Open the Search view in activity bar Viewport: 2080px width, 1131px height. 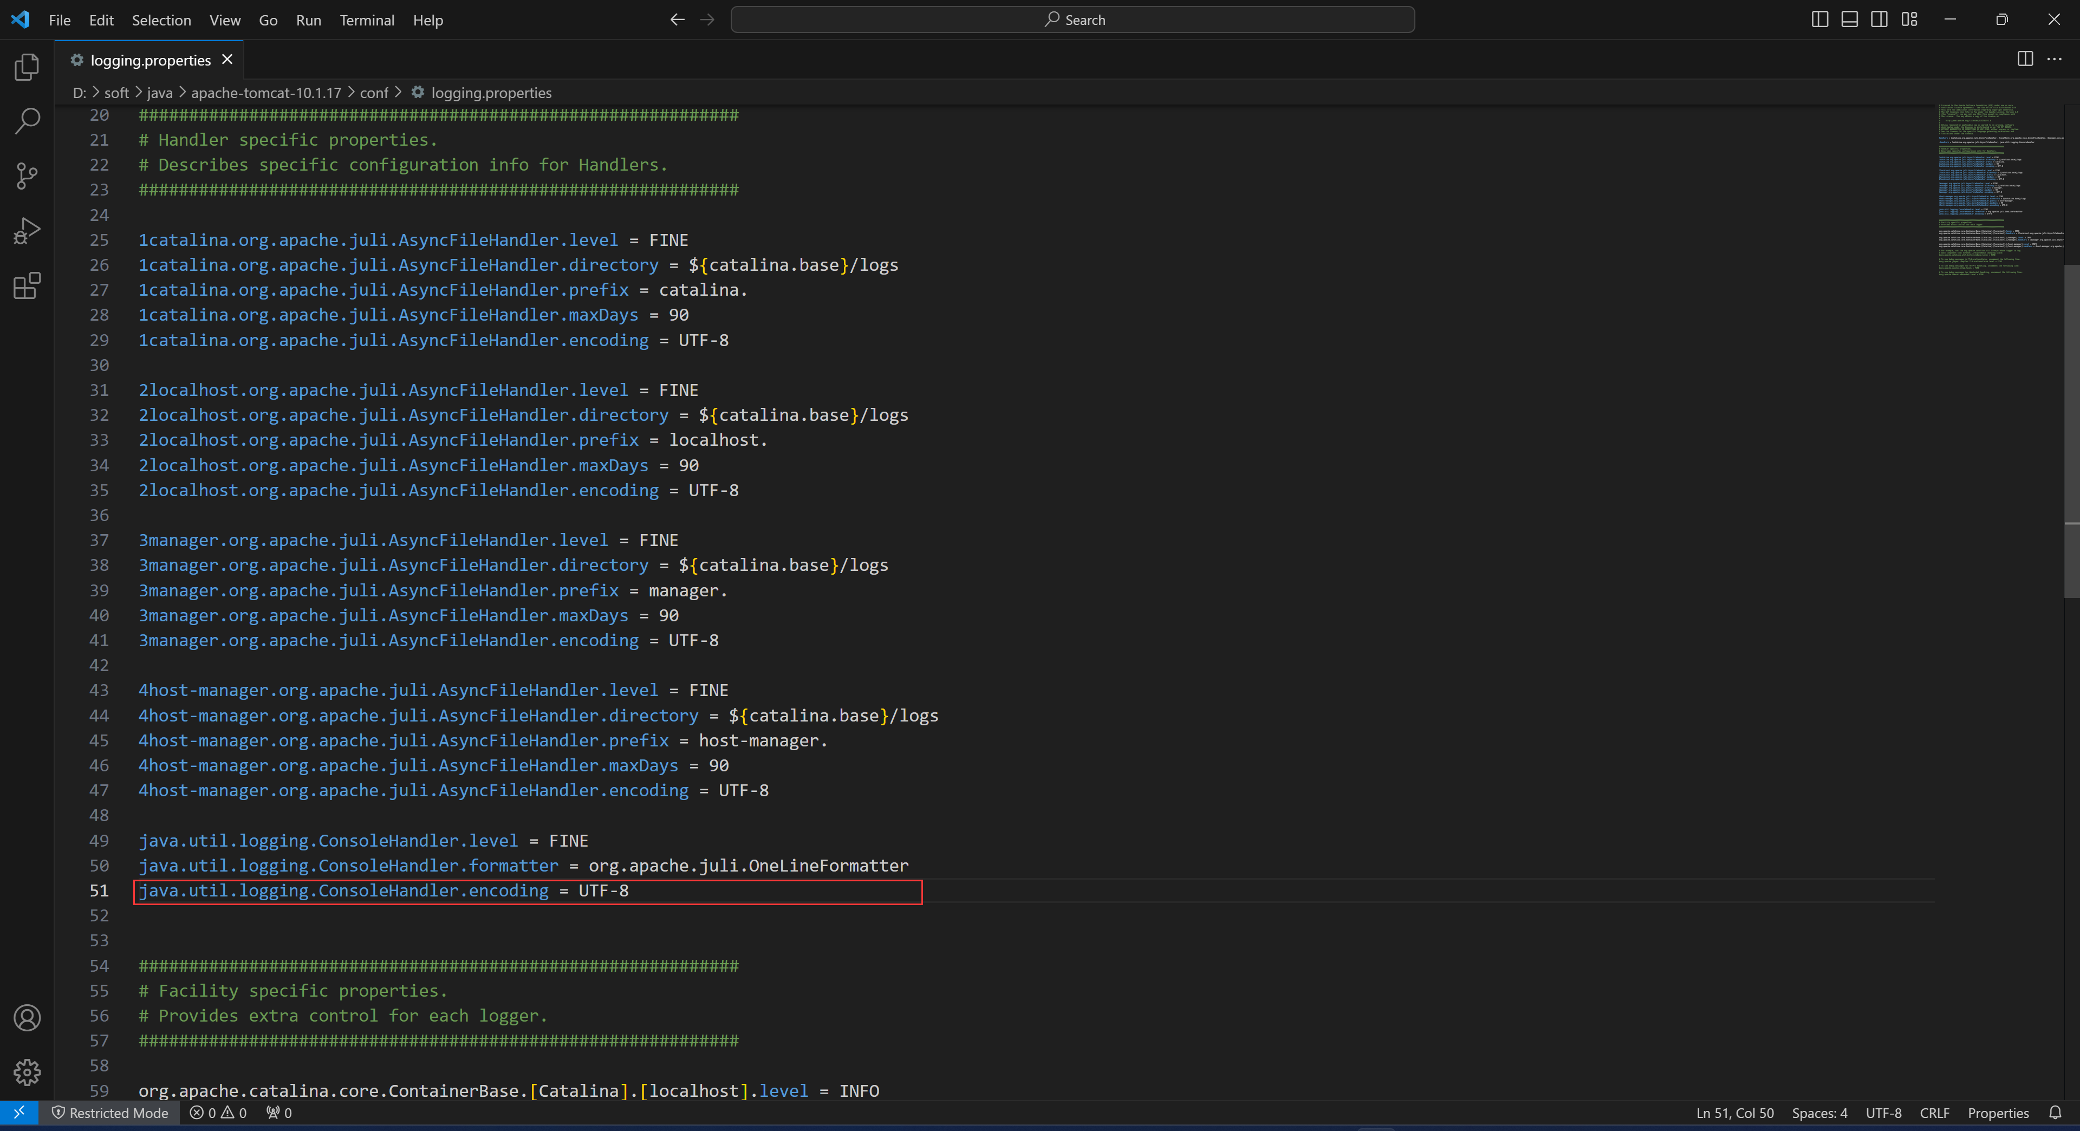(x=27, y=122)
